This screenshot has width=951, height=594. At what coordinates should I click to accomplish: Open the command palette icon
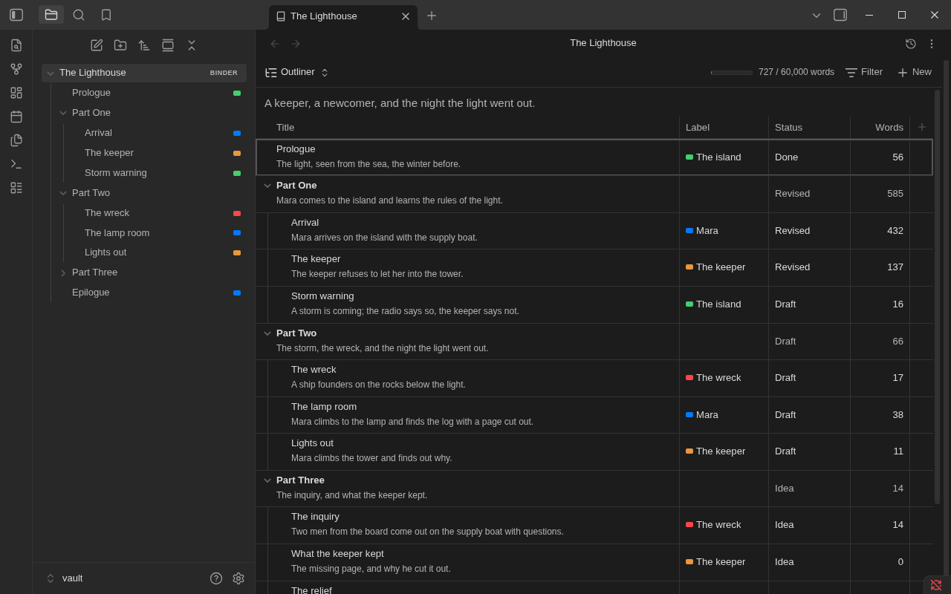coord(16,164)
